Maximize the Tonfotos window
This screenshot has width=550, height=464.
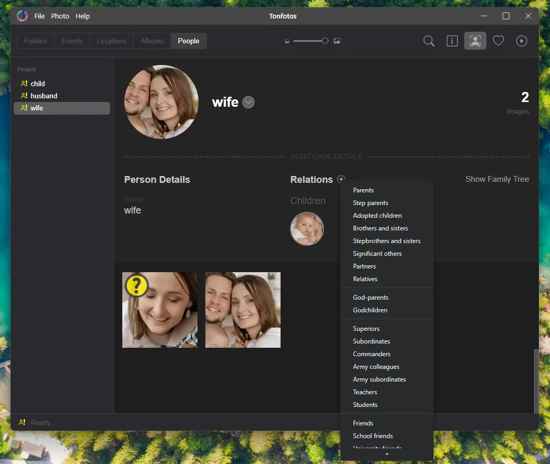coord(506,16)
